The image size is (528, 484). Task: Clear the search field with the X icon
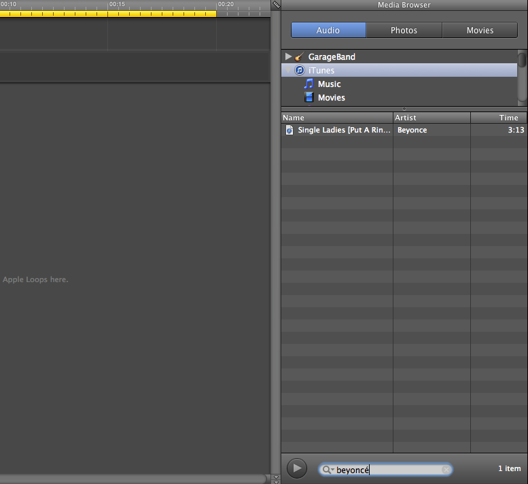(x=445, y=470)
